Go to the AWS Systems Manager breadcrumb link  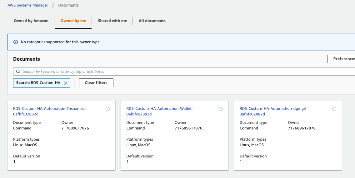(x=28, y=5)
